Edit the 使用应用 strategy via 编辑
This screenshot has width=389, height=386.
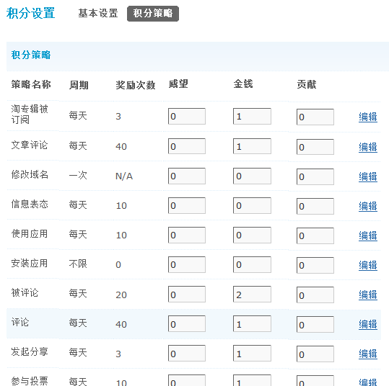(x=367, y=235)
